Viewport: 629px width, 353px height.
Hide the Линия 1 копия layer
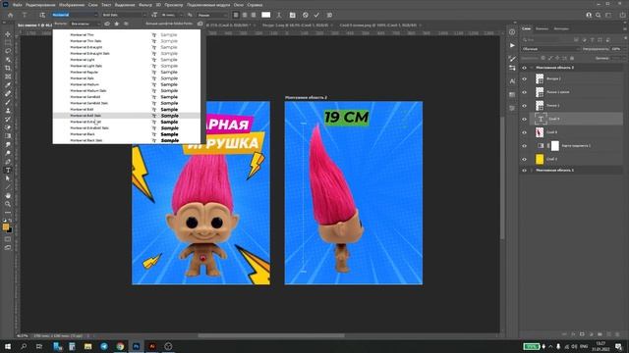click(524, 92)
